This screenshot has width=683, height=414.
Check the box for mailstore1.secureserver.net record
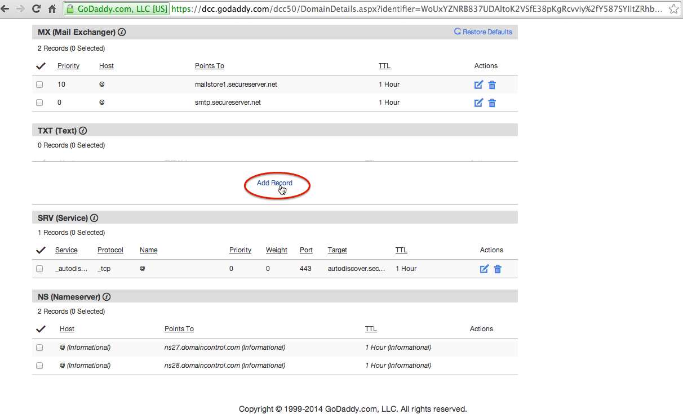point(39,85)
